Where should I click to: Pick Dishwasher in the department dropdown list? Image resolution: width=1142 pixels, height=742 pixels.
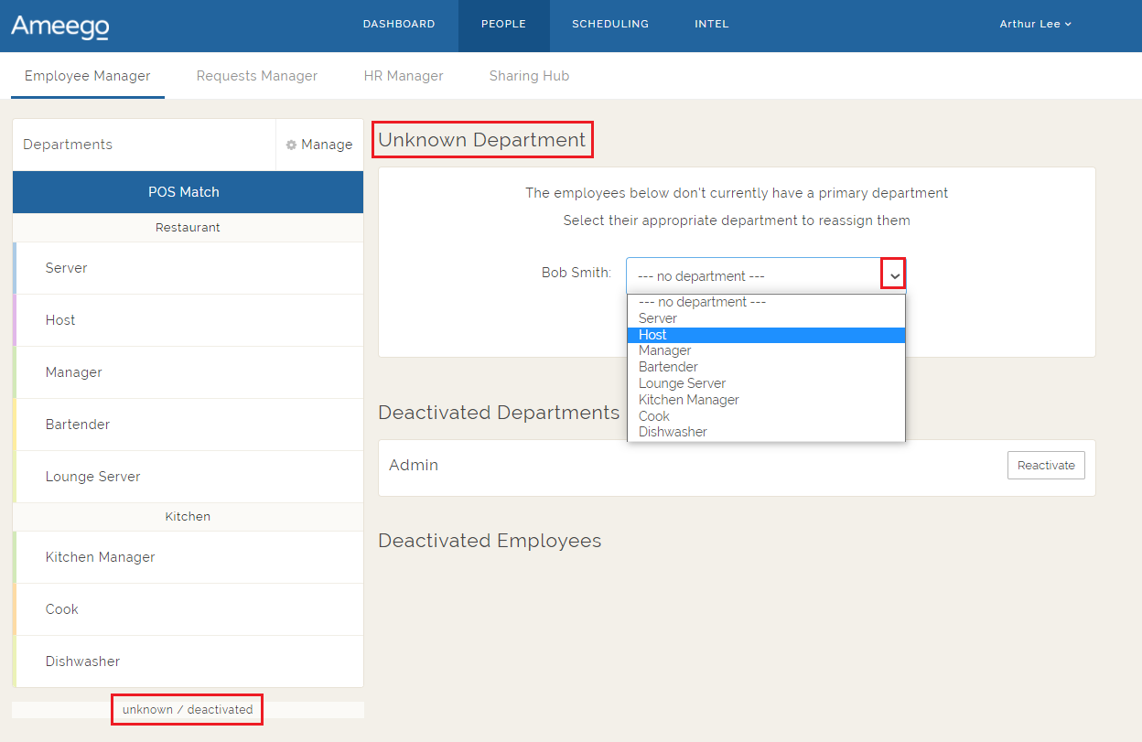click(x=673, y=432)
